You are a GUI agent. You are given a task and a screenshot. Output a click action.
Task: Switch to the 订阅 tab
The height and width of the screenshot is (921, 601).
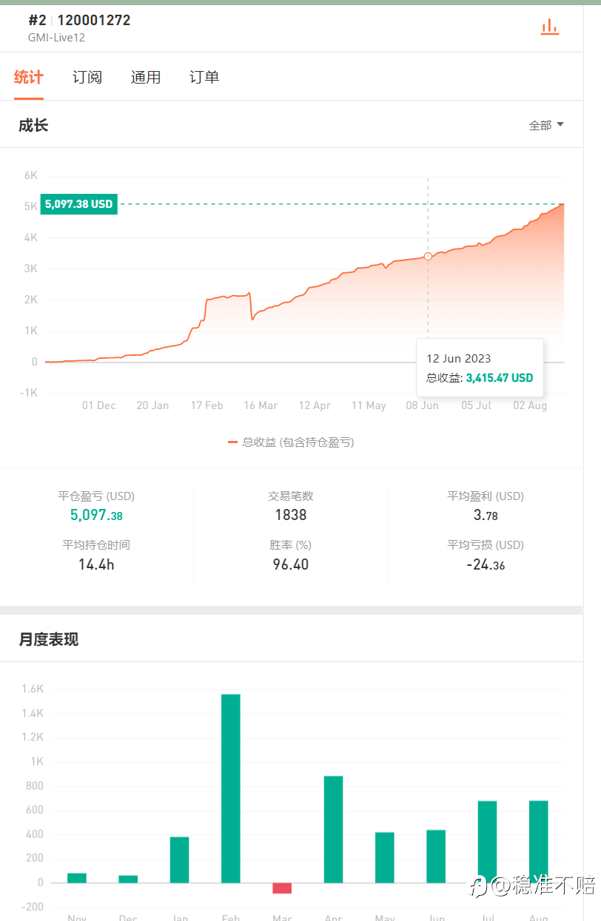pyautogui.click(x=87, y=77)
